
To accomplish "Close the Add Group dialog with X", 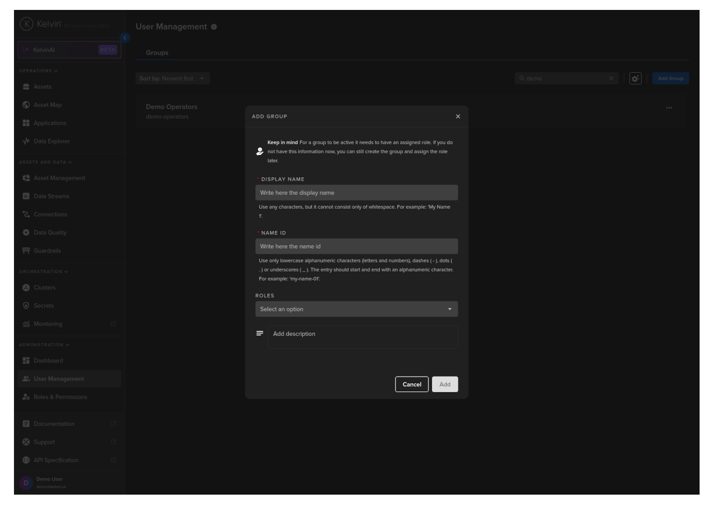I will click(458, 116).
